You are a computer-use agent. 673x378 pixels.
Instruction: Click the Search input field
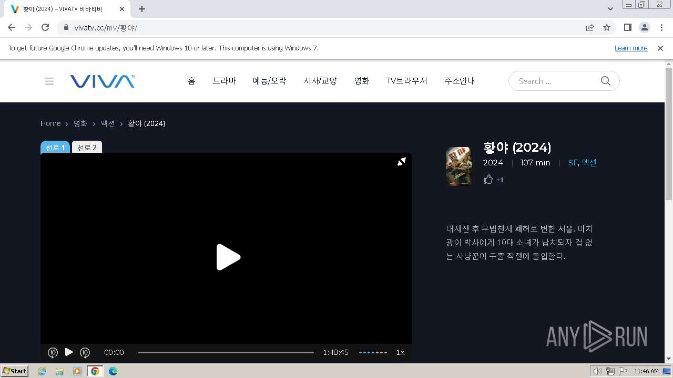[x=555, y=81]
